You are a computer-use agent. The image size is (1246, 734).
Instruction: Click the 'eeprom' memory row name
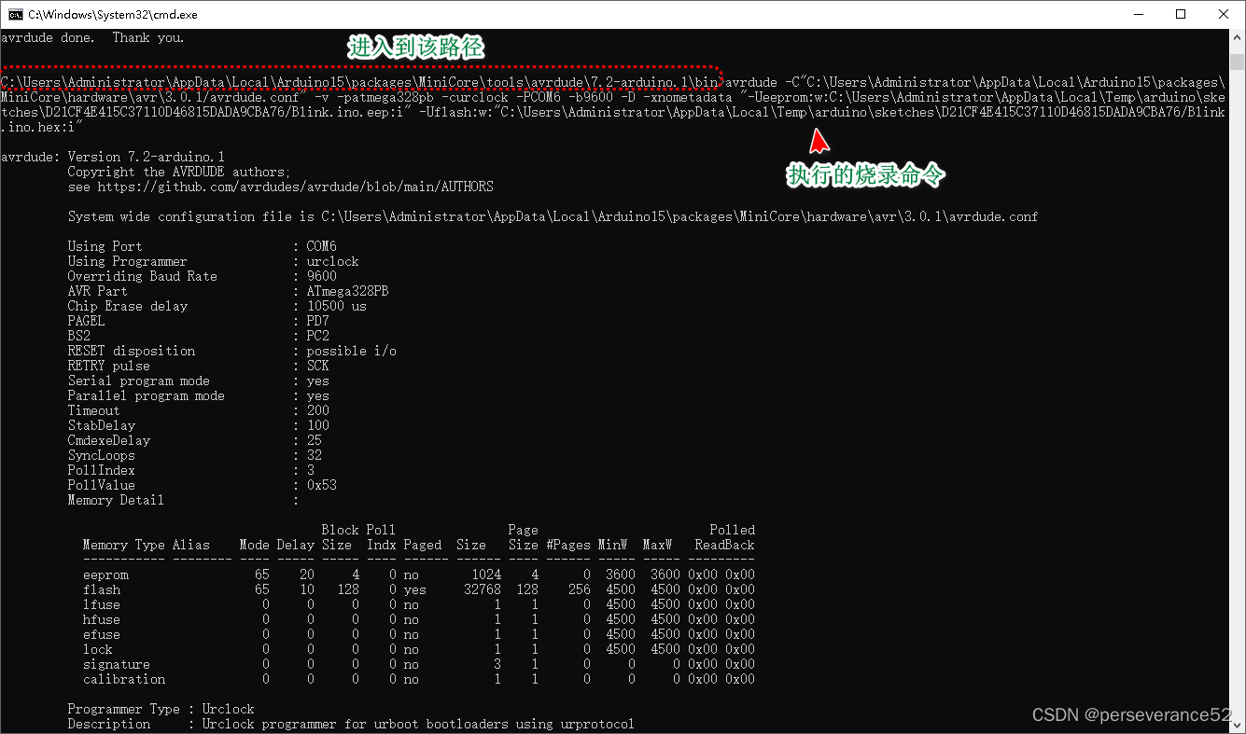point(105,575)
